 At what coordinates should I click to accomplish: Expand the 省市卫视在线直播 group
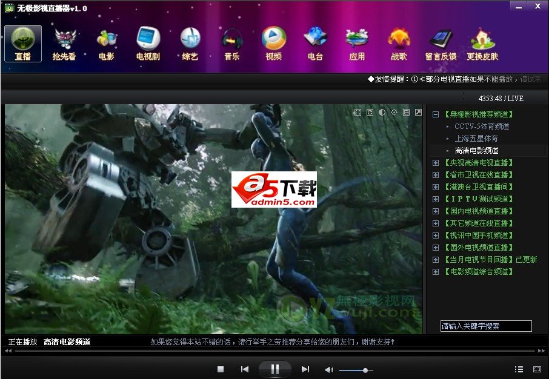click(436, 175)
